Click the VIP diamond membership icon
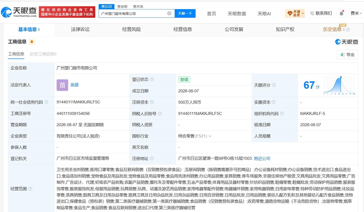 tap(290, 13)
